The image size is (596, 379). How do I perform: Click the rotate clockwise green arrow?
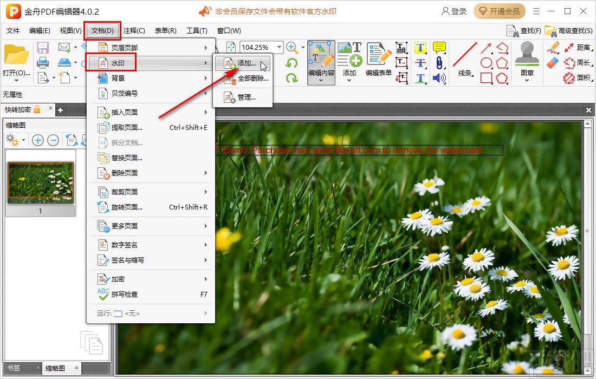pyautogui.click(x=291, y=78)
